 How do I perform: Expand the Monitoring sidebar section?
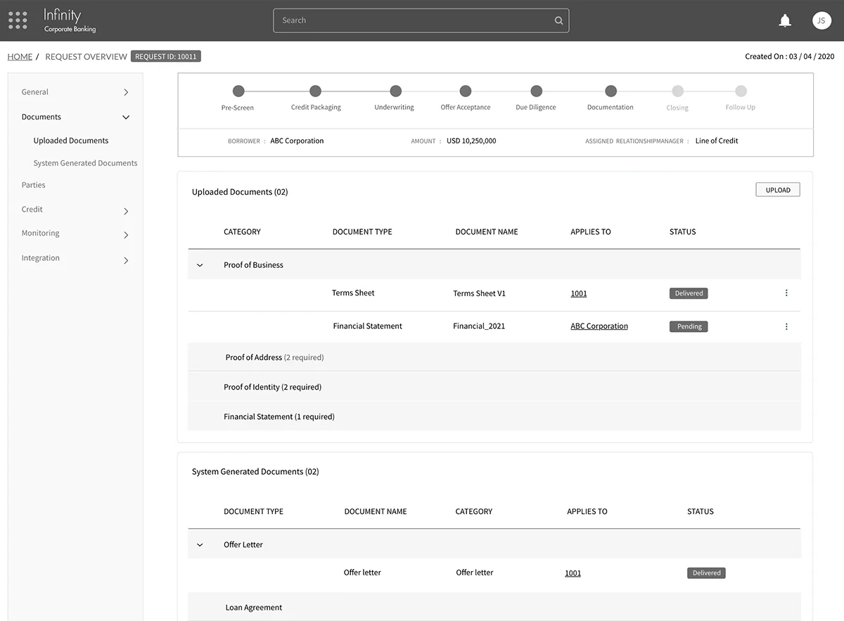click(x=126, y=235)
